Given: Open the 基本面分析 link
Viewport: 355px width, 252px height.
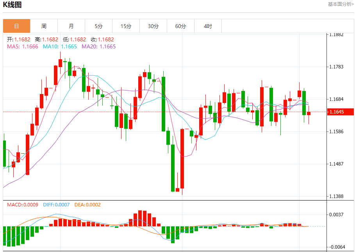Looking at the screenshot, I should point(341,4).
